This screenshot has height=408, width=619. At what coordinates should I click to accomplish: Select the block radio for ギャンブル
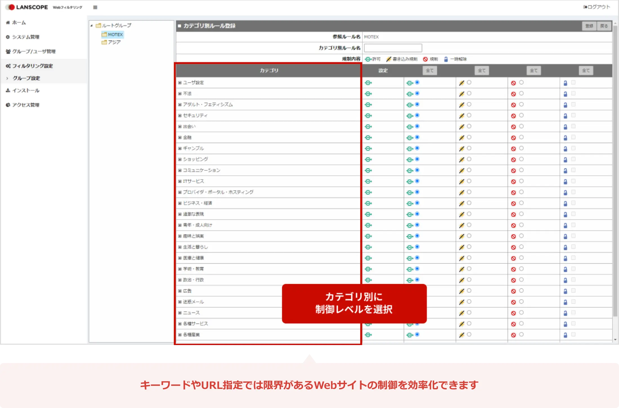pyautogui.click(x=521, y=148)
